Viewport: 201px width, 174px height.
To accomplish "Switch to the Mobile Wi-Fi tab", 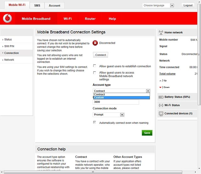I will click(x=17, y=5).
